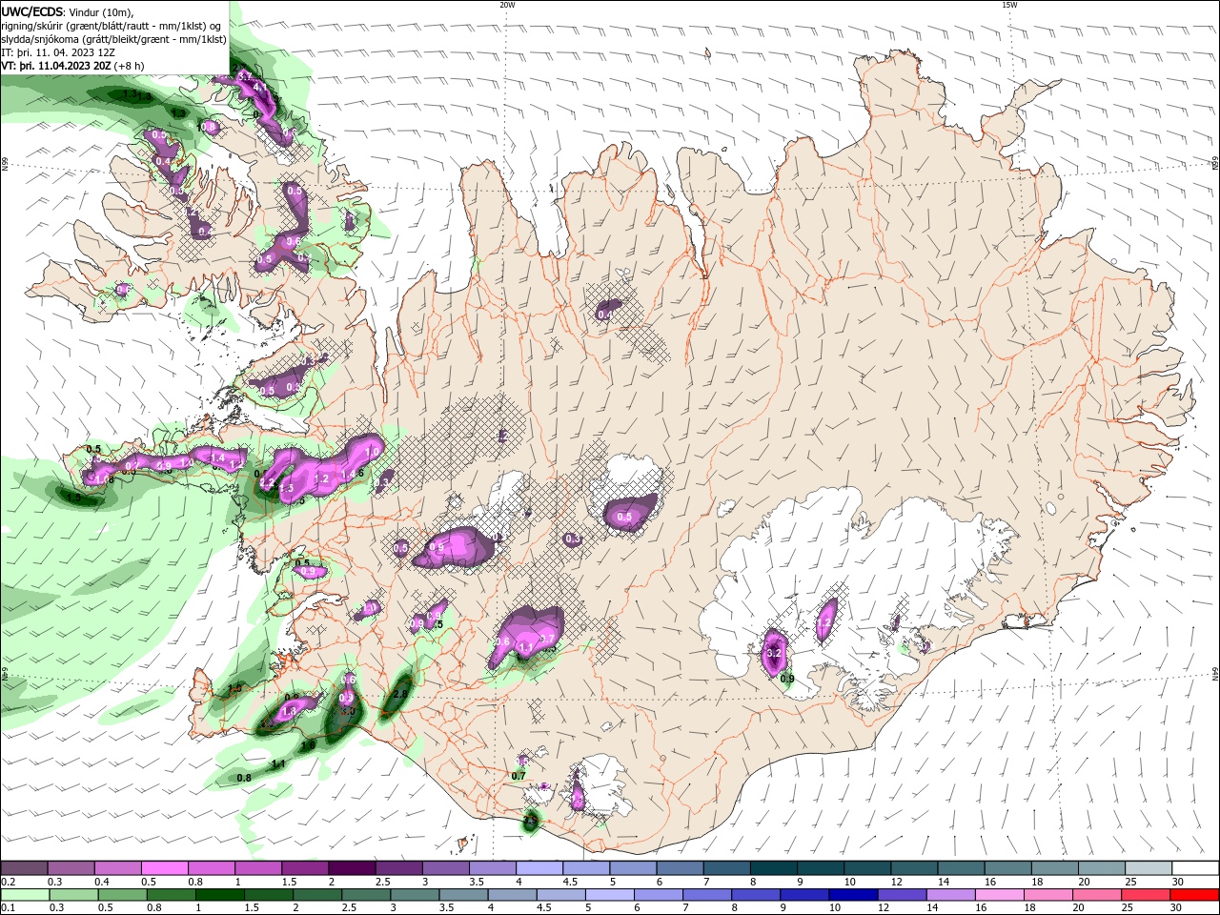
Task: Pick the pale grey 25–30 snow legend swatch
Action: coord(1149,867)
